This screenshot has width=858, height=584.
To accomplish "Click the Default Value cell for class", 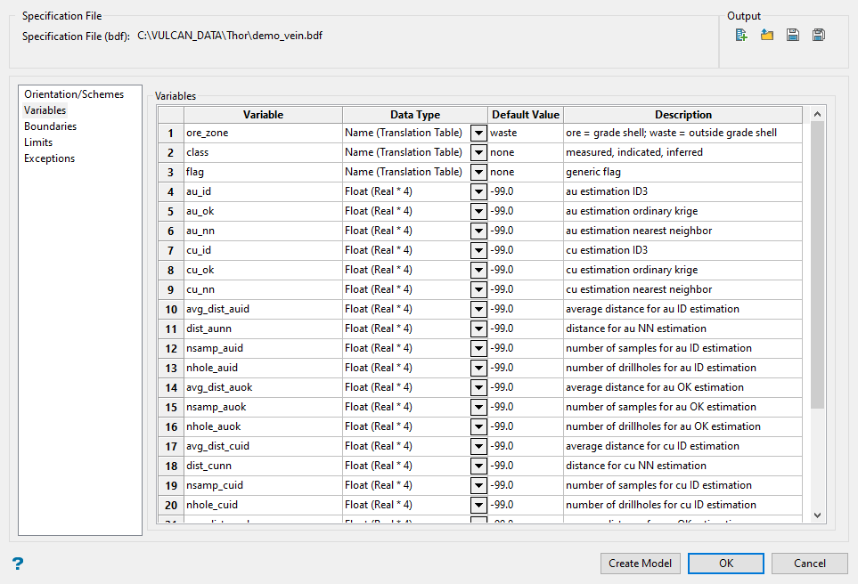I will [x=525, y=152].
